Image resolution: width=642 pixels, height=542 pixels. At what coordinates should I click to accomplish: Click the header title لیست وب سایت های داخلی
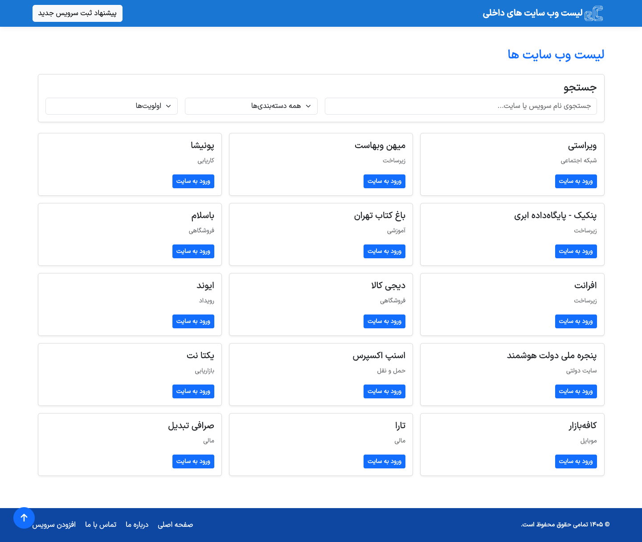tap(532, 13)
